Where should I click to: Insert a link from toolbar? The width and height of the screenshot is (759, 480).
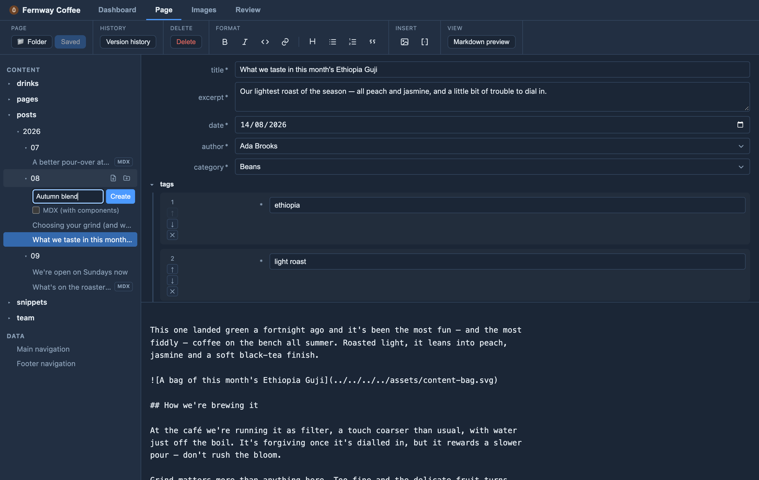(285, 42)
